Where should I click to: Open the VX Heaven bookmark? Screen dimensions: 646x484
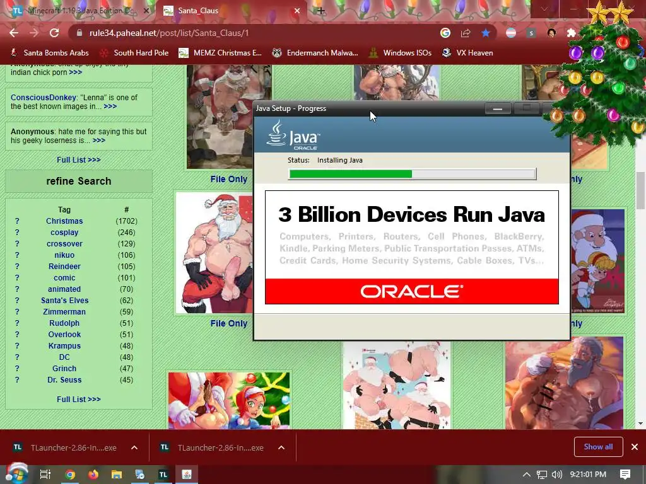pyautogui.click(x=467, y=53)
